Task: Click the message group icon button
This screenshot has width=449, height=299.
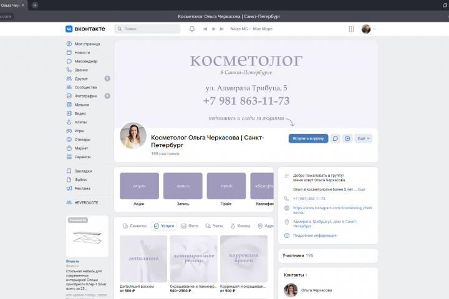Action: (x=336, y=138)
